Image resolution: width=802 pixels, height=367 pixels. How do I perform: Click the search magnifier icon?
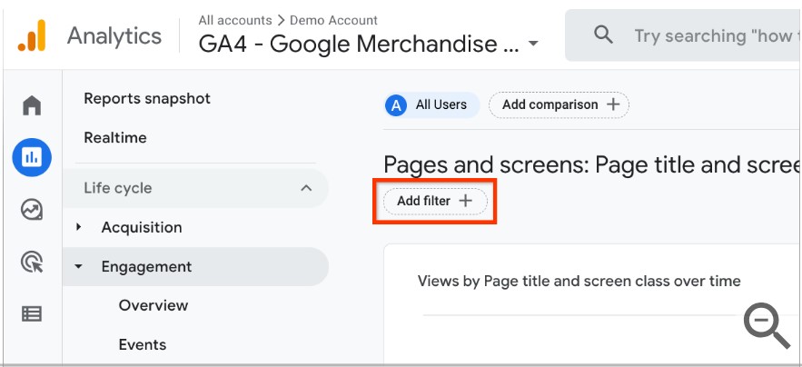click(x=603, y=35)
